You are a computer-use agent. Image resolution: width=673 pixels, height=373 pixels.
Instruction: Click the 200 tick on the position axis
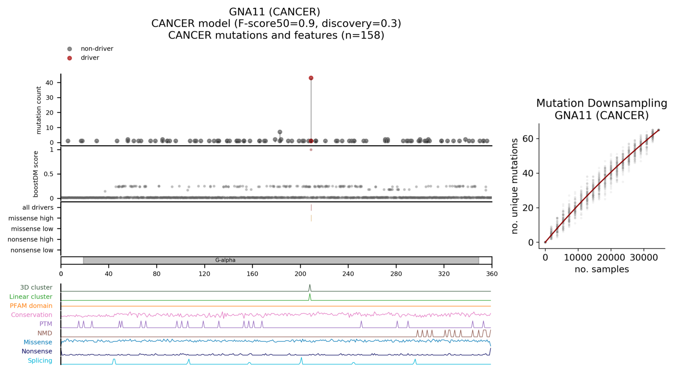300,274
